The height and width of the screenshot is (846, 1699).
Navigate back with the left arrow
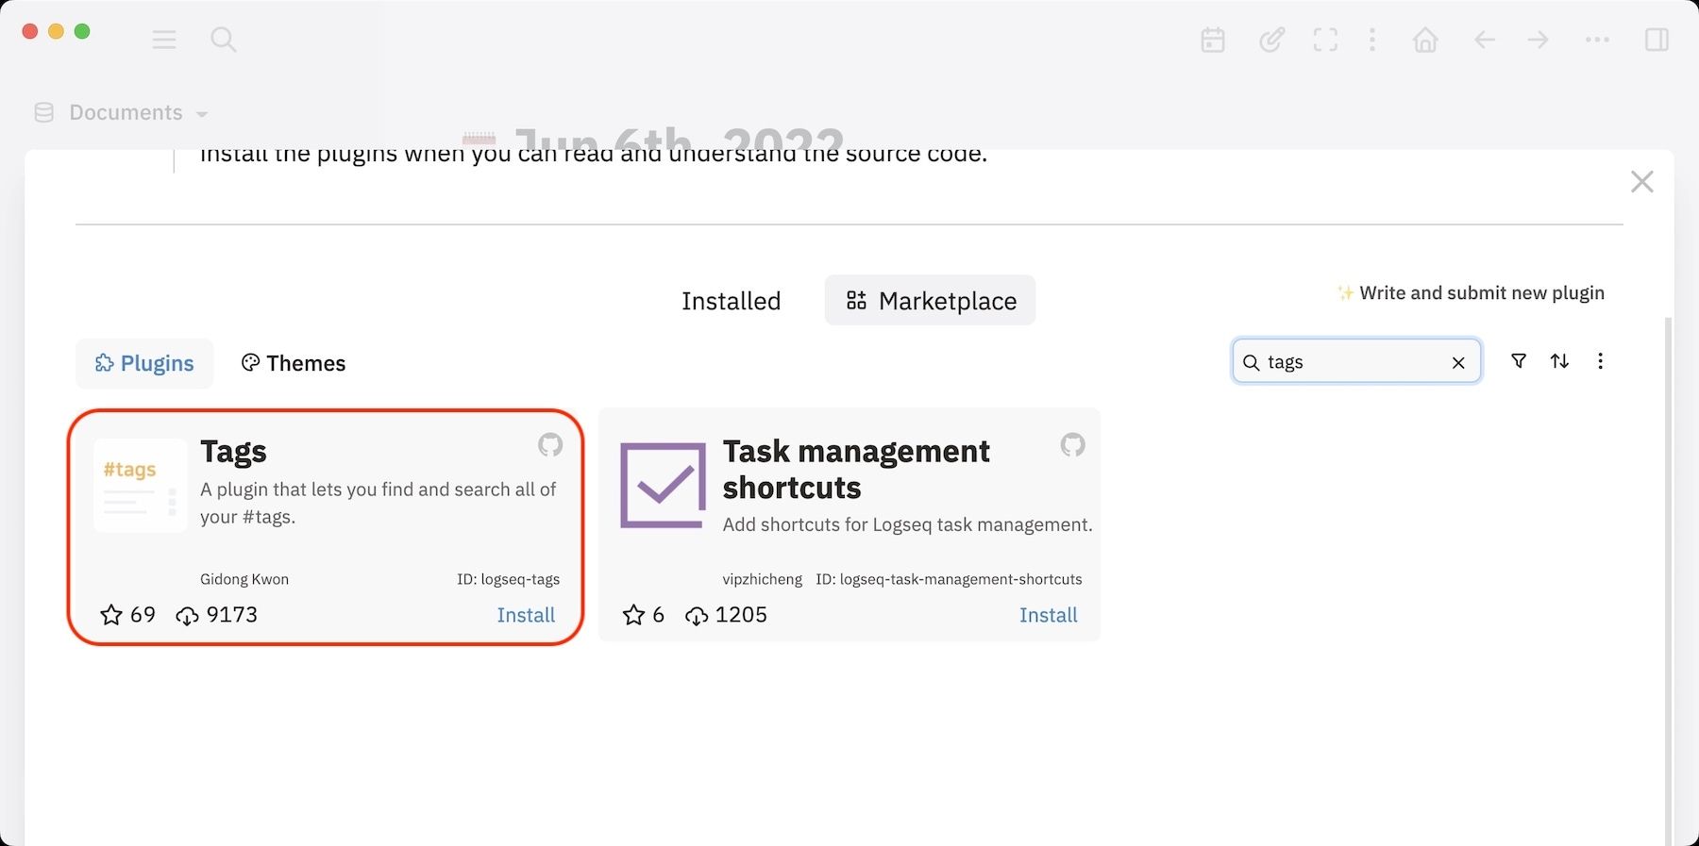(1485, 40)
